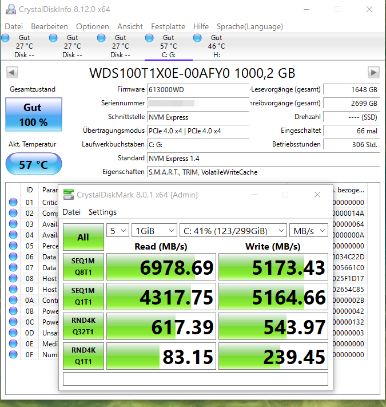Click the Gut 100 % health status button

point(34,114)
